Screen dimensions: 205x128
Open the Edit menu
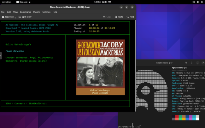(9, 12)
